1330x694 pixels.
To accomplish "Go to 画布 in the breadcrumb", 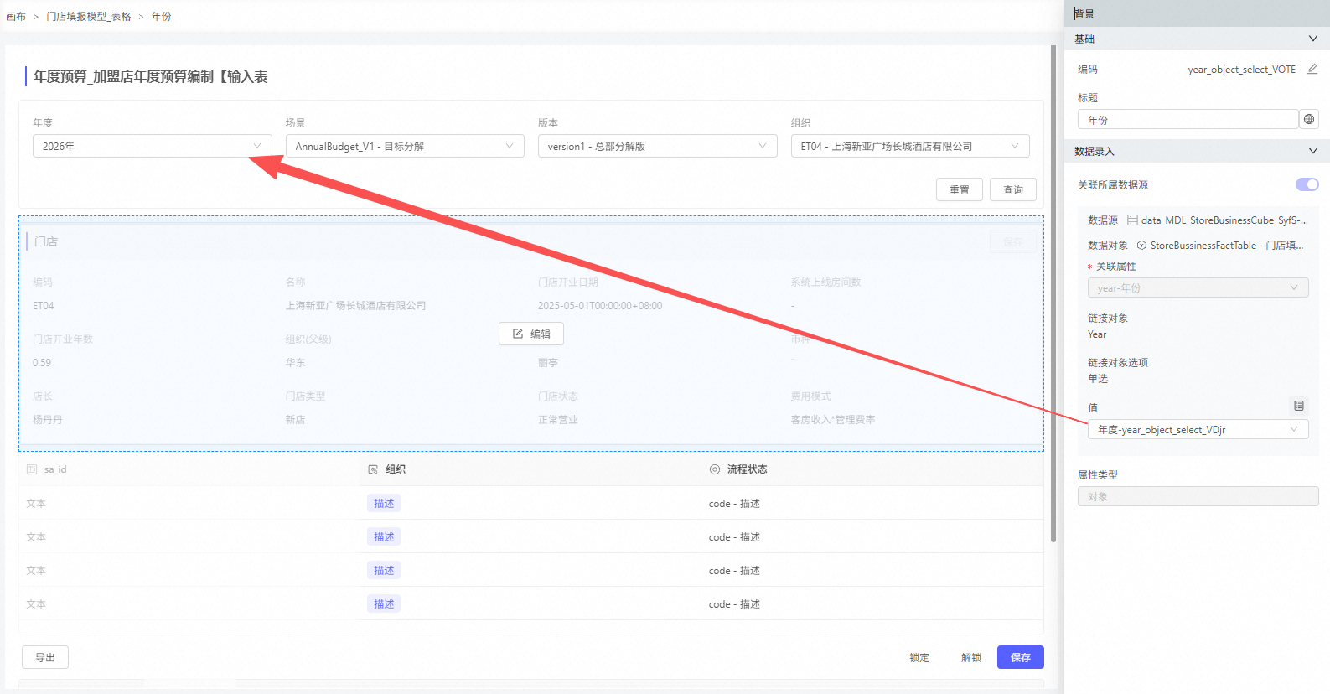I will [x=16, y=17].
